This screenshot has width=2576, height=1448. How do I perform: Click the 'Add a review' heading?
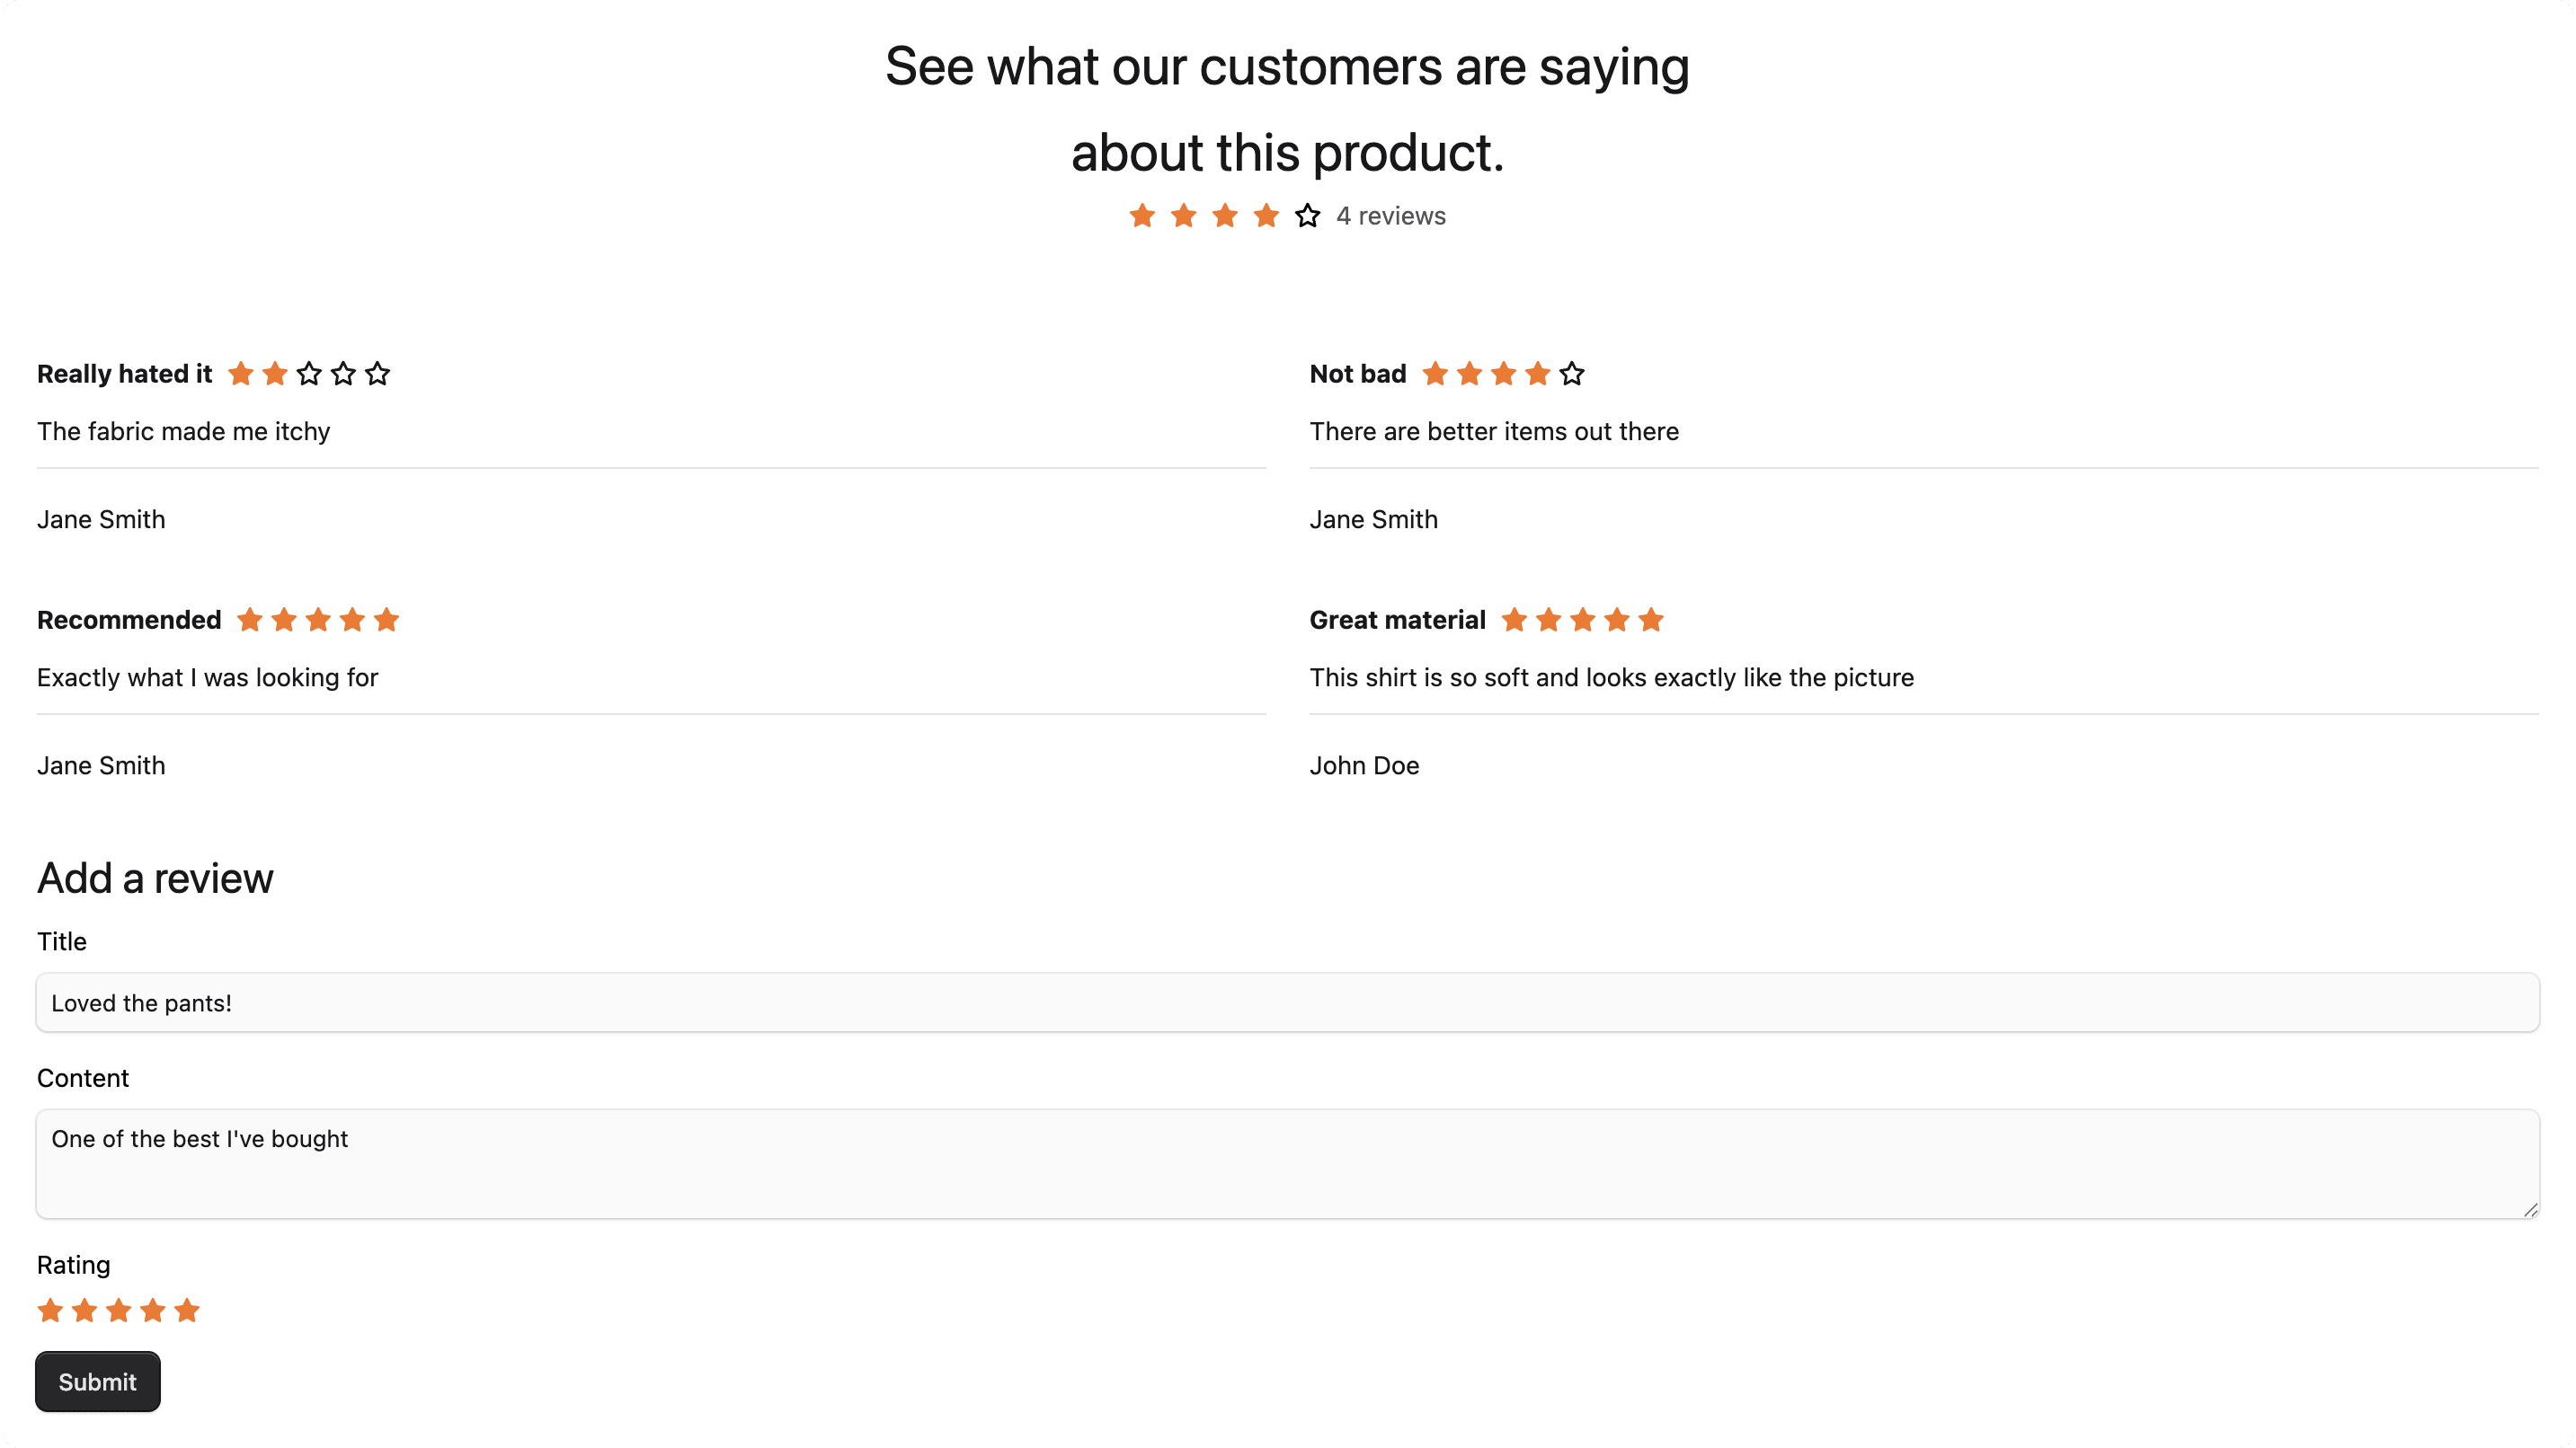[155, 879]
